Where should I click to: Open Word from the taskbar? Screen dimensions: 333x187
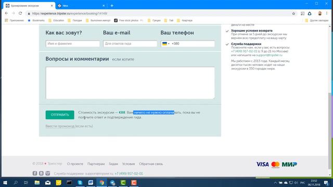91,182
